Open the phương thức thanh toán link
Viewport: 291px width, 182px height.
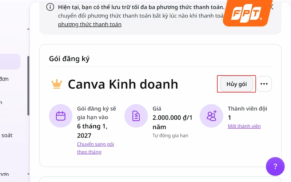89,24
